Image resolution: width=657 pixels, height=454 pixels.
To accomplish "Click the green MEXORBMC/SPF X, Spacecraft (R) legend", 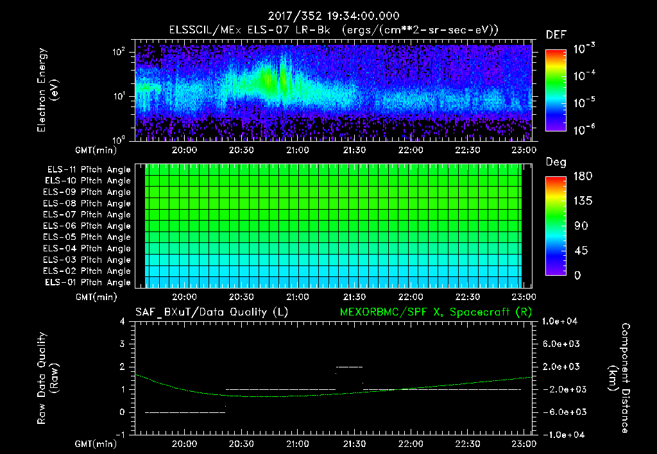I will [x=436, y=312].
